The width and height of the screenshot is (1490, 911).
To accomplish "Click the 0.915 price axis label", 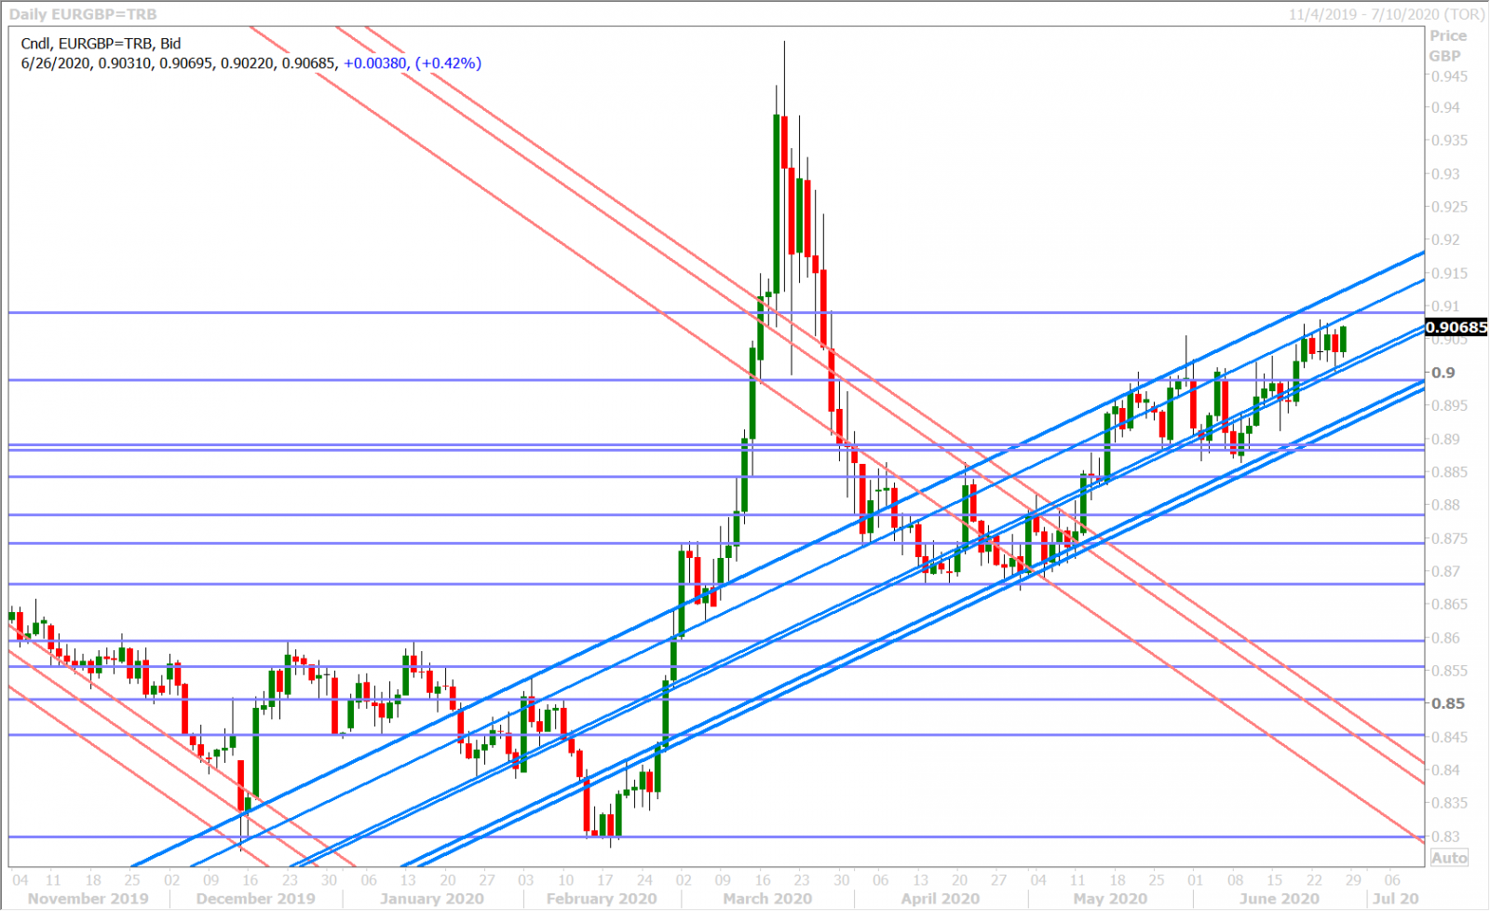I will (x=1450, y=274).
